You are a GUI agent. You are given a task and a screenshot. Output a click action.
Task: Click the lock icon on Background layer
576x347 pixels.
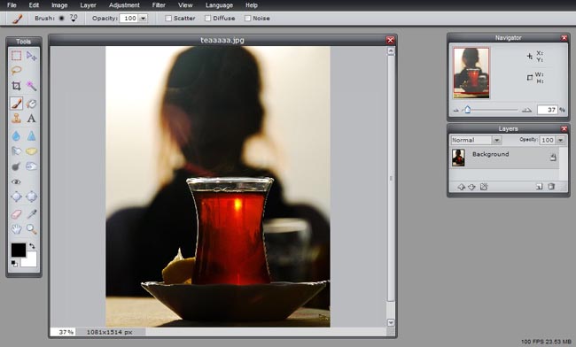553,158
